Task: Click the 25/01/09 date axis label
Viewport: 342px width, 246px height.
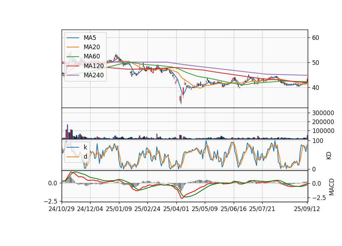Action: [x=119, y=209]
